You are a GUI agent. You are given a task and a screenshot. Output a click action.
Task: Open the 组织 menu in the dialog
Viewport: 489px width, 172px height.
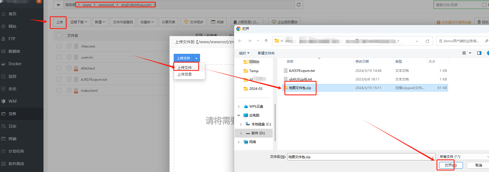(244, 53)
